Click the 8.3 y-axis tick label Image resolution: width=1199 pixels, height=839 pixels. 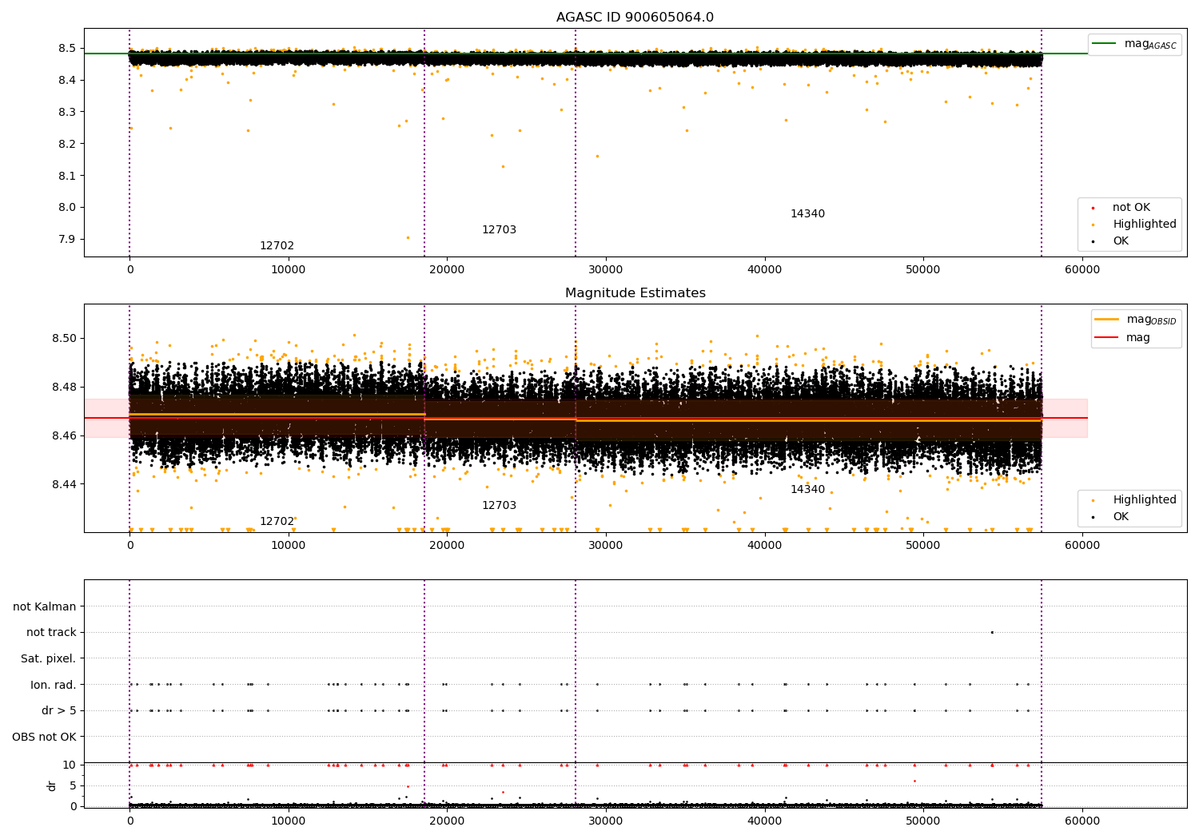click(67, 112)
